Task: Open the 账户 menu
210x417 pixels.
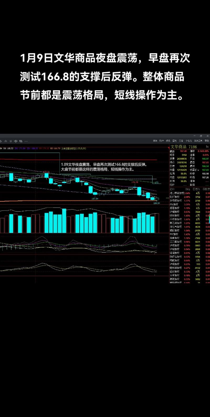Action: coord(161,141)
